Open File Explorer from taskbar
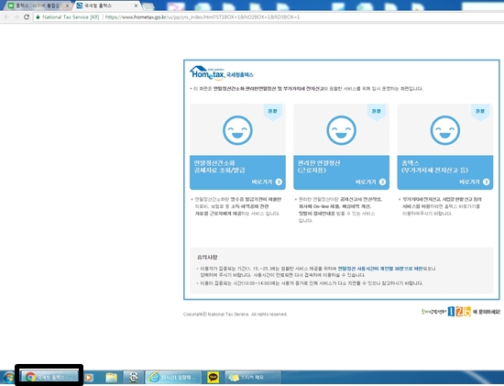Screen dimensions: 504x386 point(111,378)
